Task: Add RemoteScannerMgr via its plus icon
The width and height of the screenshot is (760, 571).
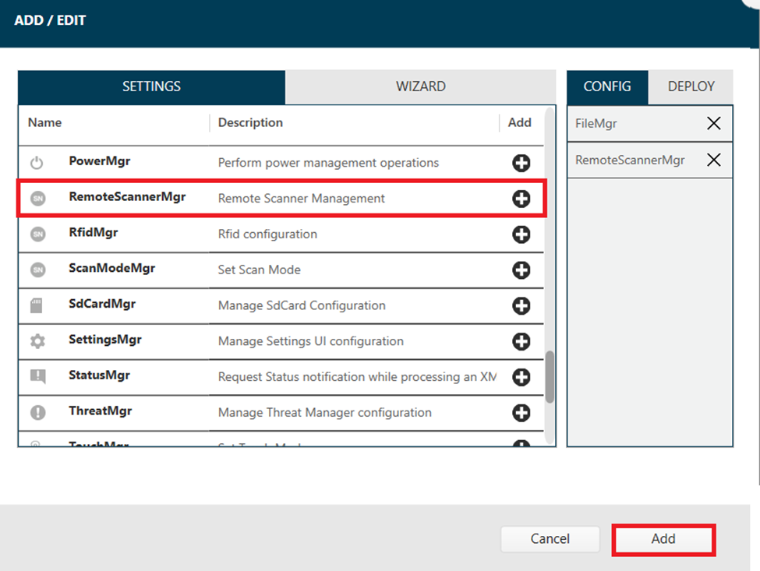Action: click(521, 199)
